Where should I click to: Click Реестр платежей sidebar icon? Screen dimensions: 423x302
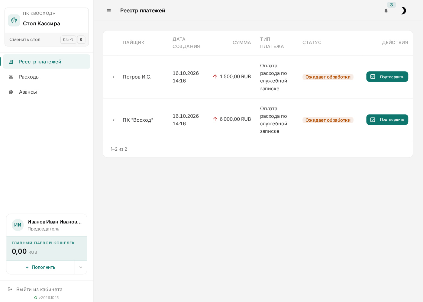11,62
